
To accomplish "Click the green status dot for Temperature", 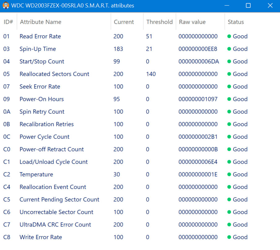I will (x=229, y=174).
